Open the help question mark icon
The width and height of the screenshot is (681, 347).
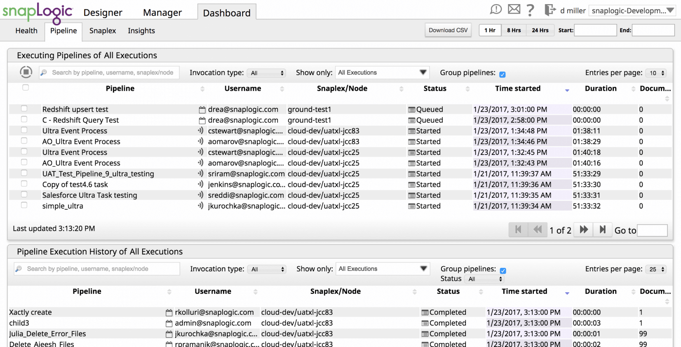531,10
